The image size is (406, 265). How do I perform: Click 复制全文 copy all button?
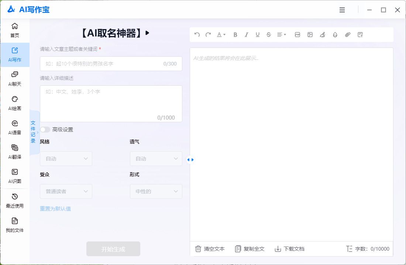250,249
